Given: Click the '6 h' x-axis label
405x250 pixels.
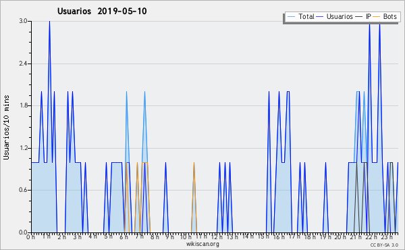Looking at the screenshot, I should click(x=124, y=237).
